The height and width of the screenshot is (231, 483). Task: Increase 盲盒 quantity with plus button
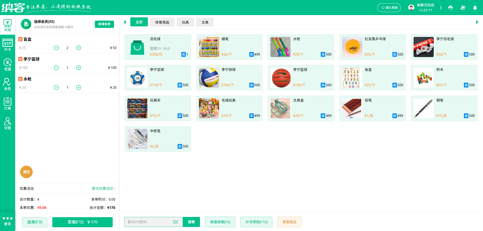[78, 48]
